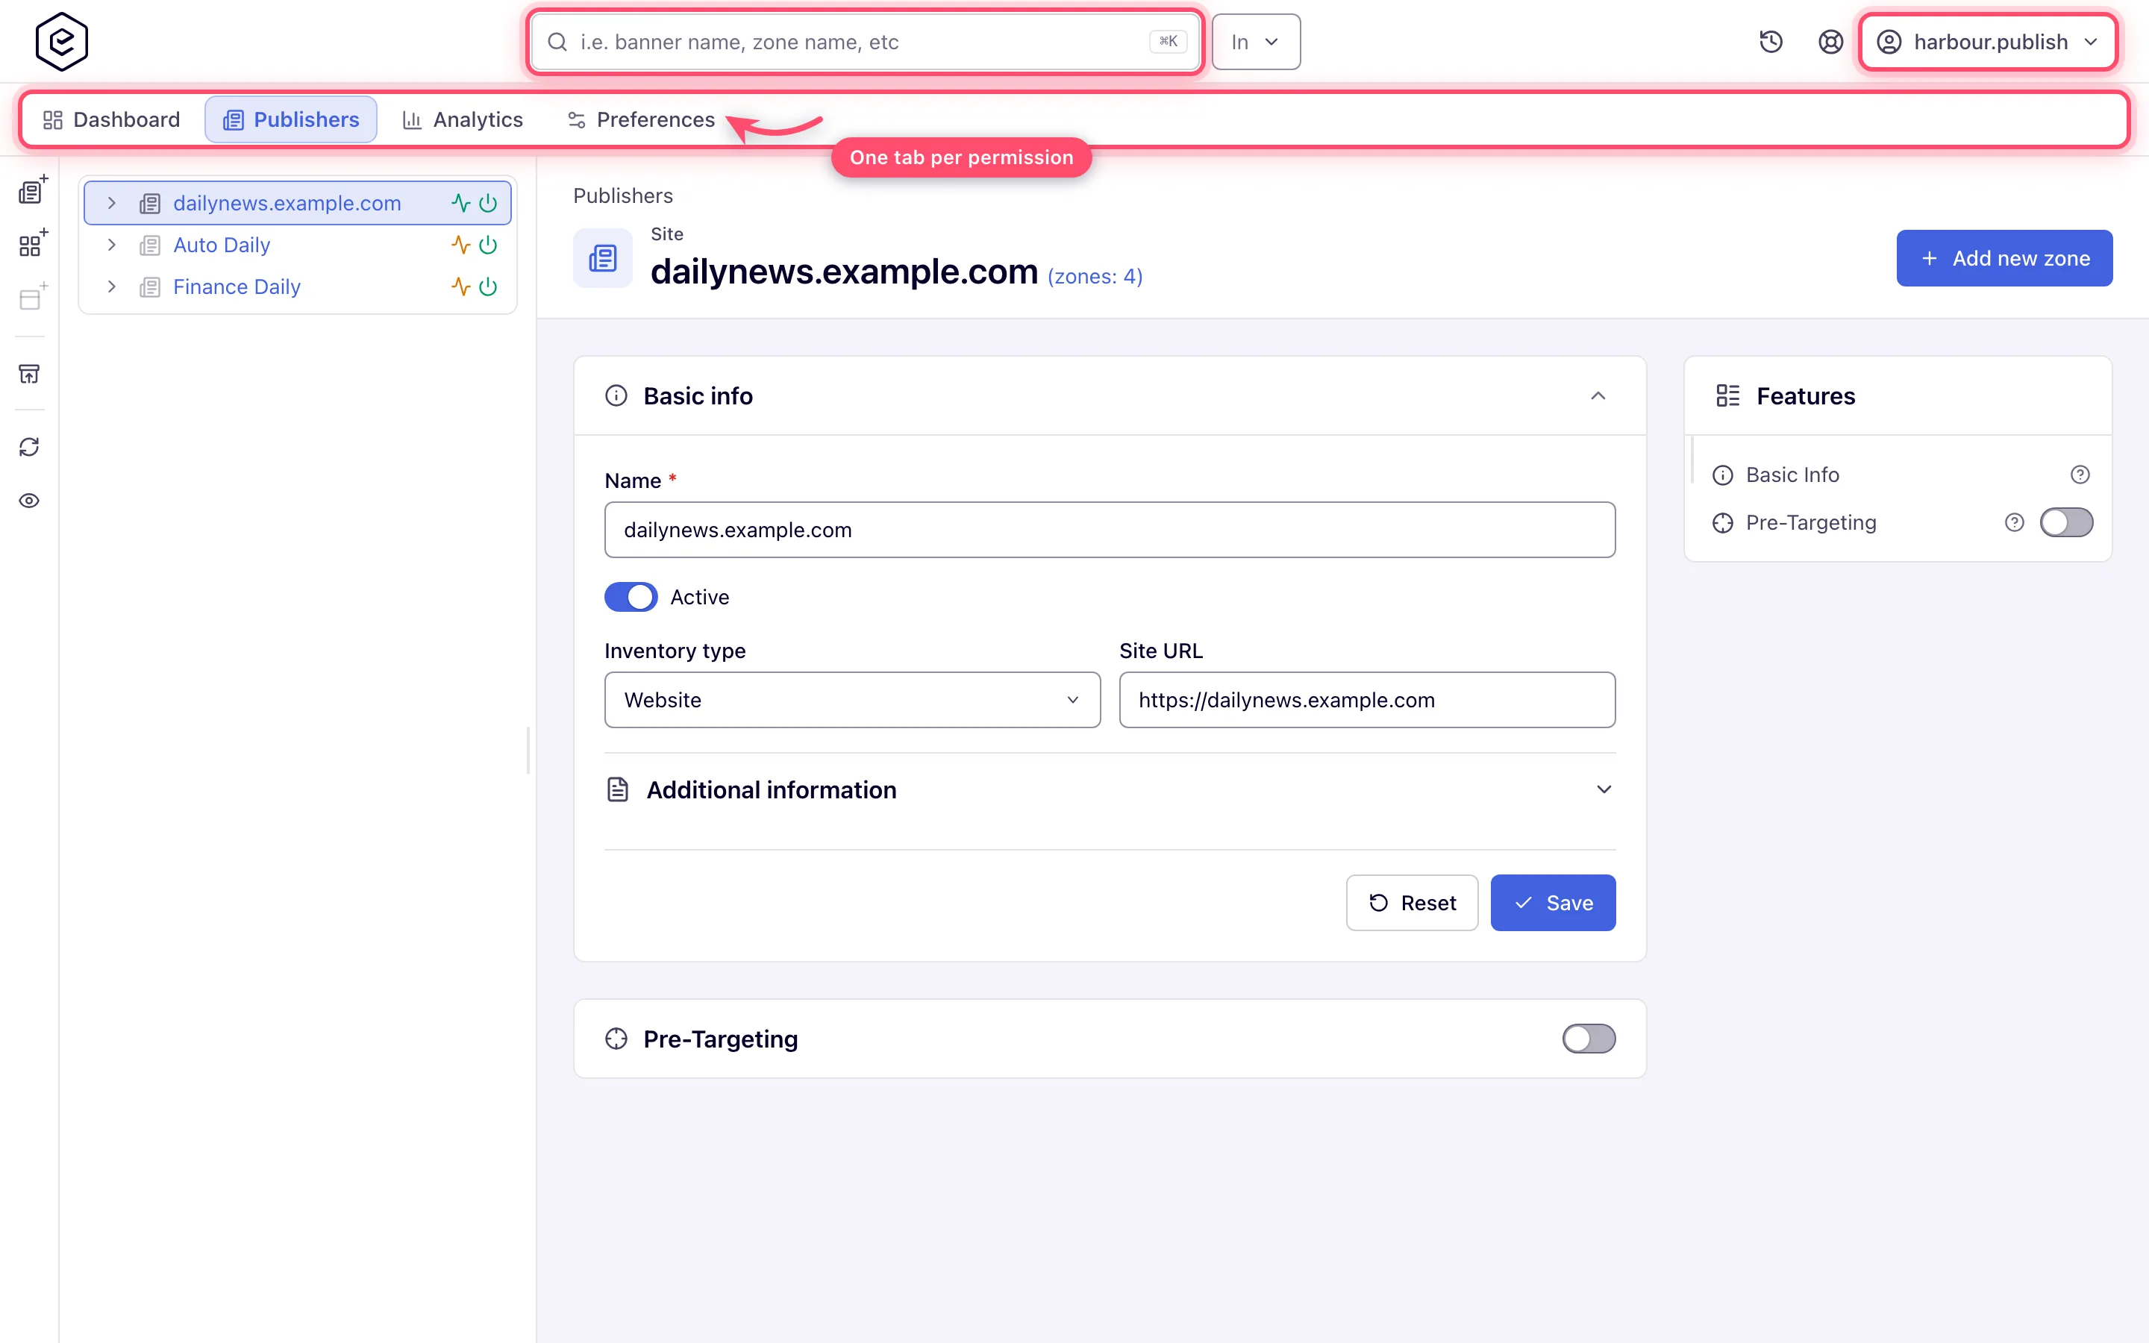Click the Save button
2149x1343 pixels.
(x=1552, y=904)
